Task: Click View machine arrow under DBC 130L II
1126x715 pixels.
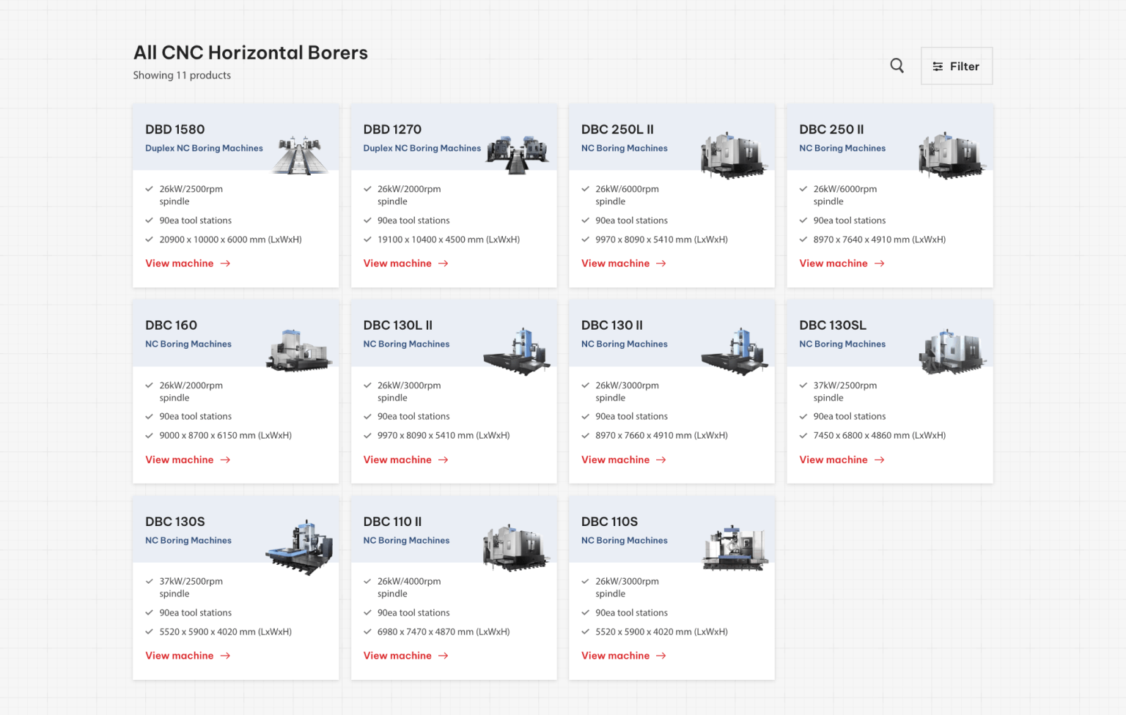Action: pos(444,460)
